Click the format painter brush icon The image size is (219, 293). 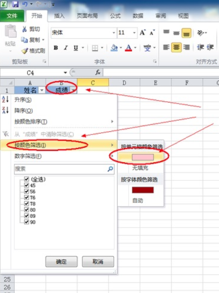coord(25,51)
